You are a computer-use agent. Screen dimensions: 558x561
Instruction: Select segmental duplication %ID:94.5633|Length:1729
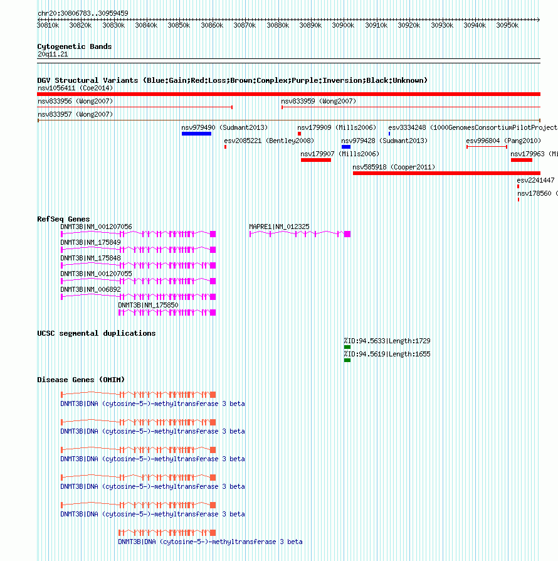(387, 341)
